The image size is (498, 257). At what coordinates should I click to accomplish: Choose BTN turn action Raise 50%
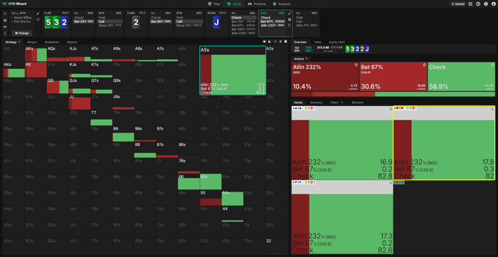pyautogui.click(x=190, y=26)
